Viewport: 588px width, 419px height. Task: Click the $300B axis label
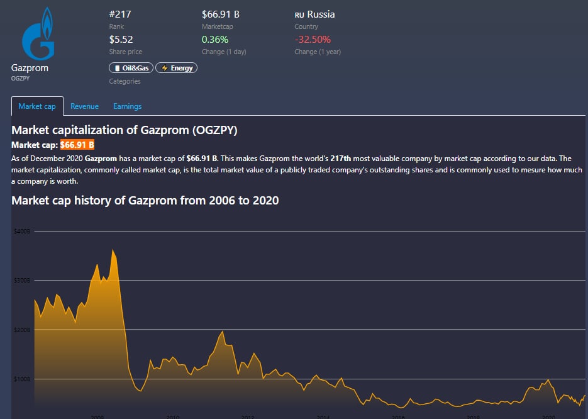pyautogui.click(x=22, y=281)
